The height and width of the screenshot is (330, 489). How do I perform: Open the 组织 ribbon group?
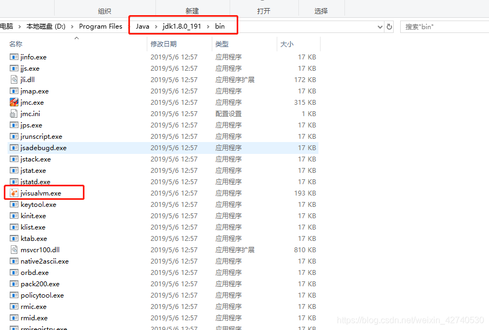105,11
